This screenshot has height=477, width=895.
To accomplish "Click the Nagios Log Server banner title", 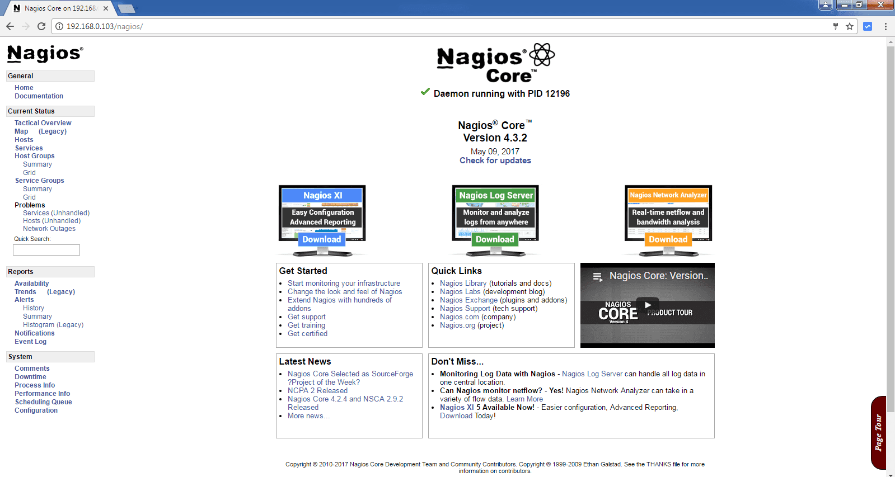I will click(x=496, y=195).
